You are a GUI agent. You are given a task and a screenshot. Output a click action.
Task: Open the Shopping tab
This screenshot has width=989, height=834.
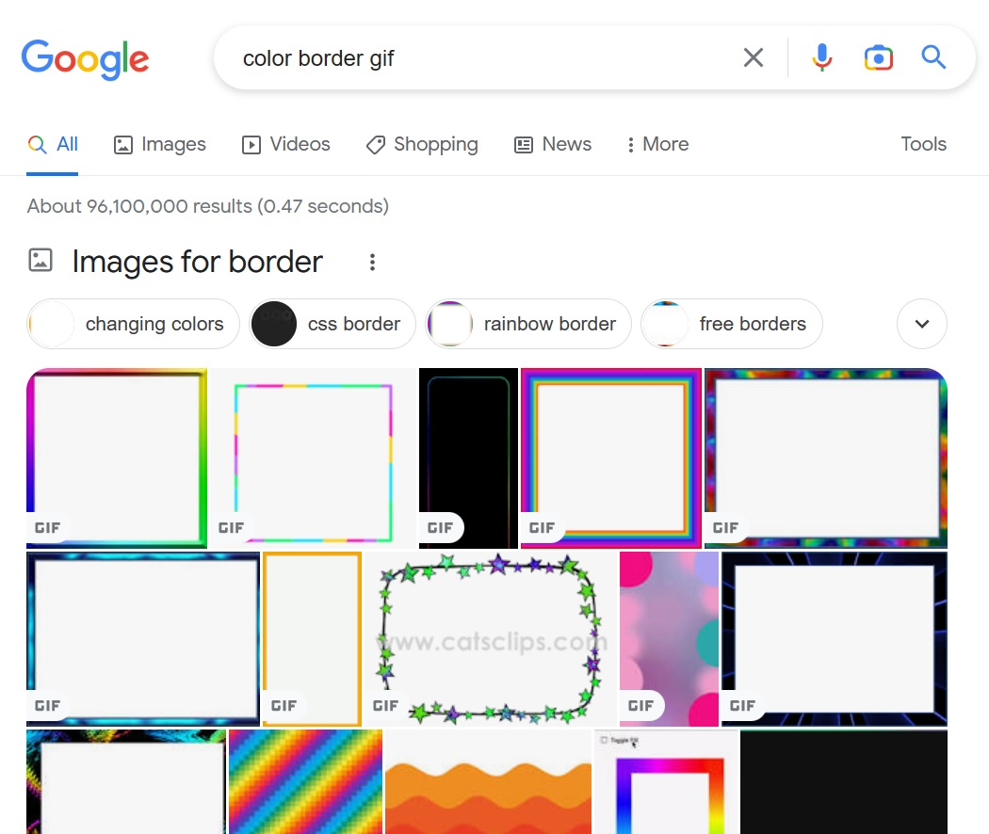click(422, 144)
